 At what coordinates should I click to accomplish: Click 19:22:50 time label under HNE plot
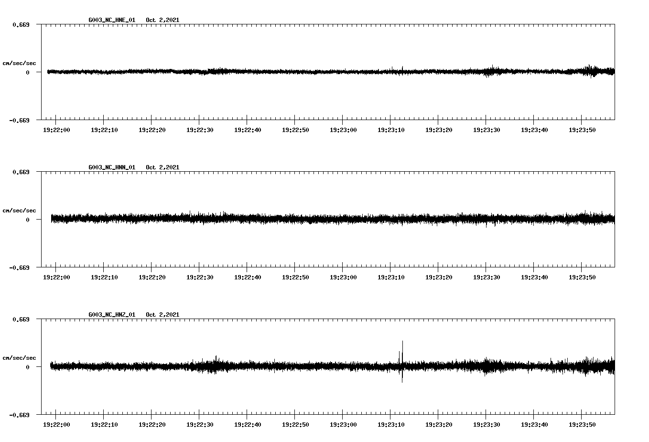pos(295,130)
